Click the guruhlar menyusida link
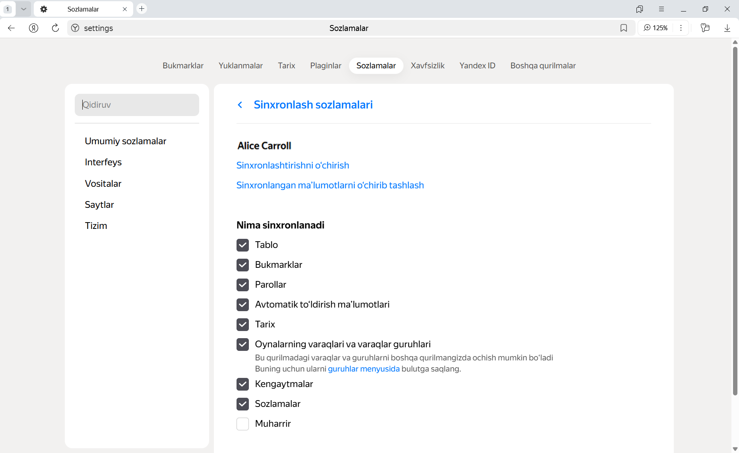Viewport: 739px width, 453px height. (363, 369)
